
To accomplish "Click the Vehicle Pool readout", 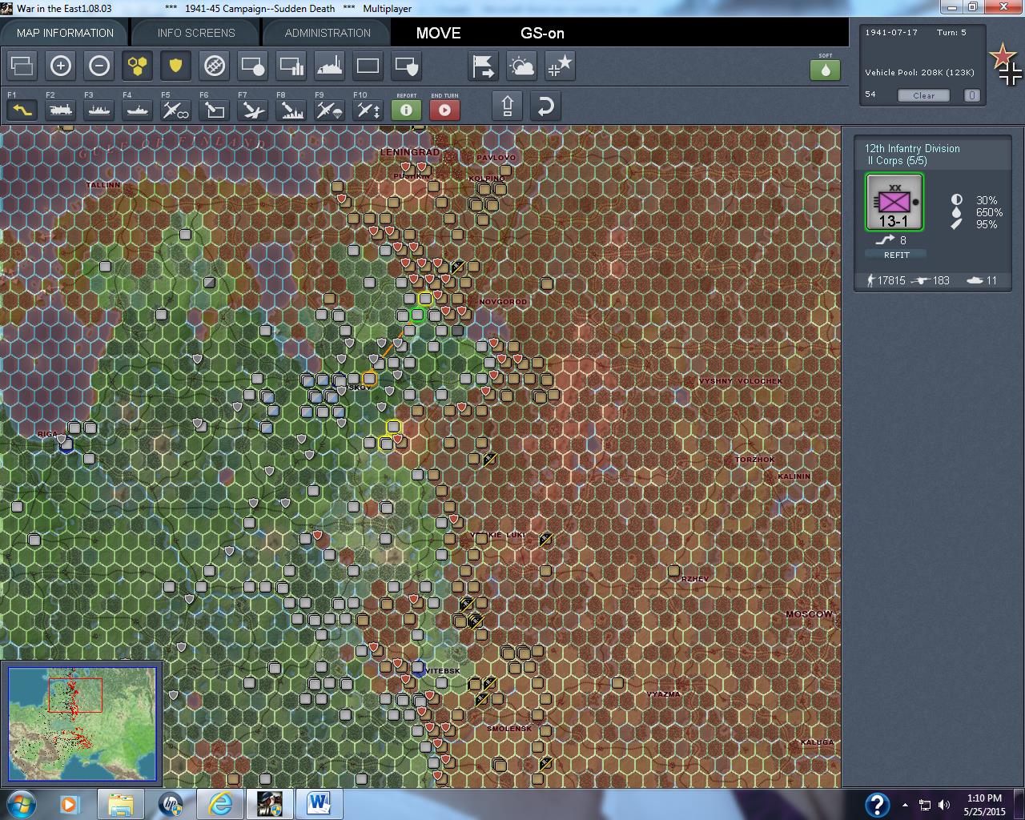I will coord(919,72).
